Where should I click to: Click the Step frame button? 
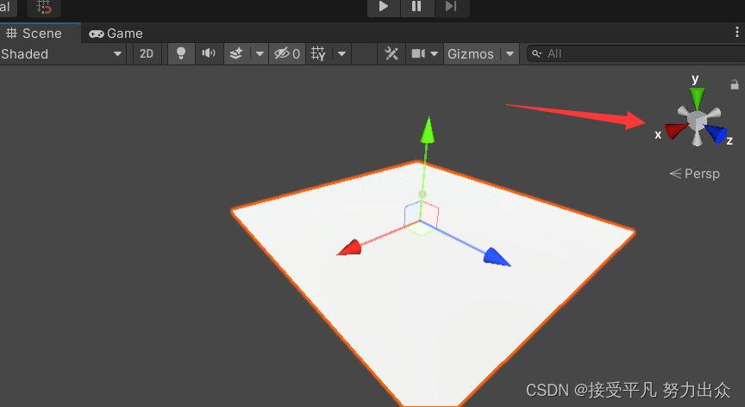[x=451, y=7]
